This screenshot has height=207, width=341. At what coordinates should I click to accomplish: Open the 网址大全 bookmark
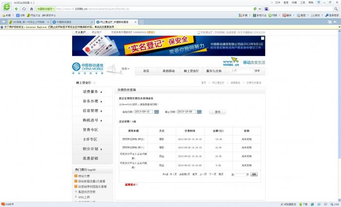coord(34,16)
